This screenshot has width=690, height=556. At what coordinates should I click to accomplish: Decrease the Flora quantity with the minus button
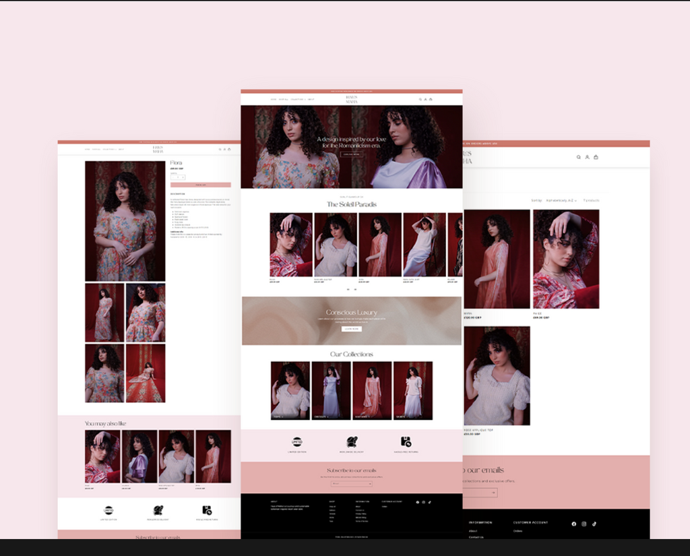(x=173, y=177)
